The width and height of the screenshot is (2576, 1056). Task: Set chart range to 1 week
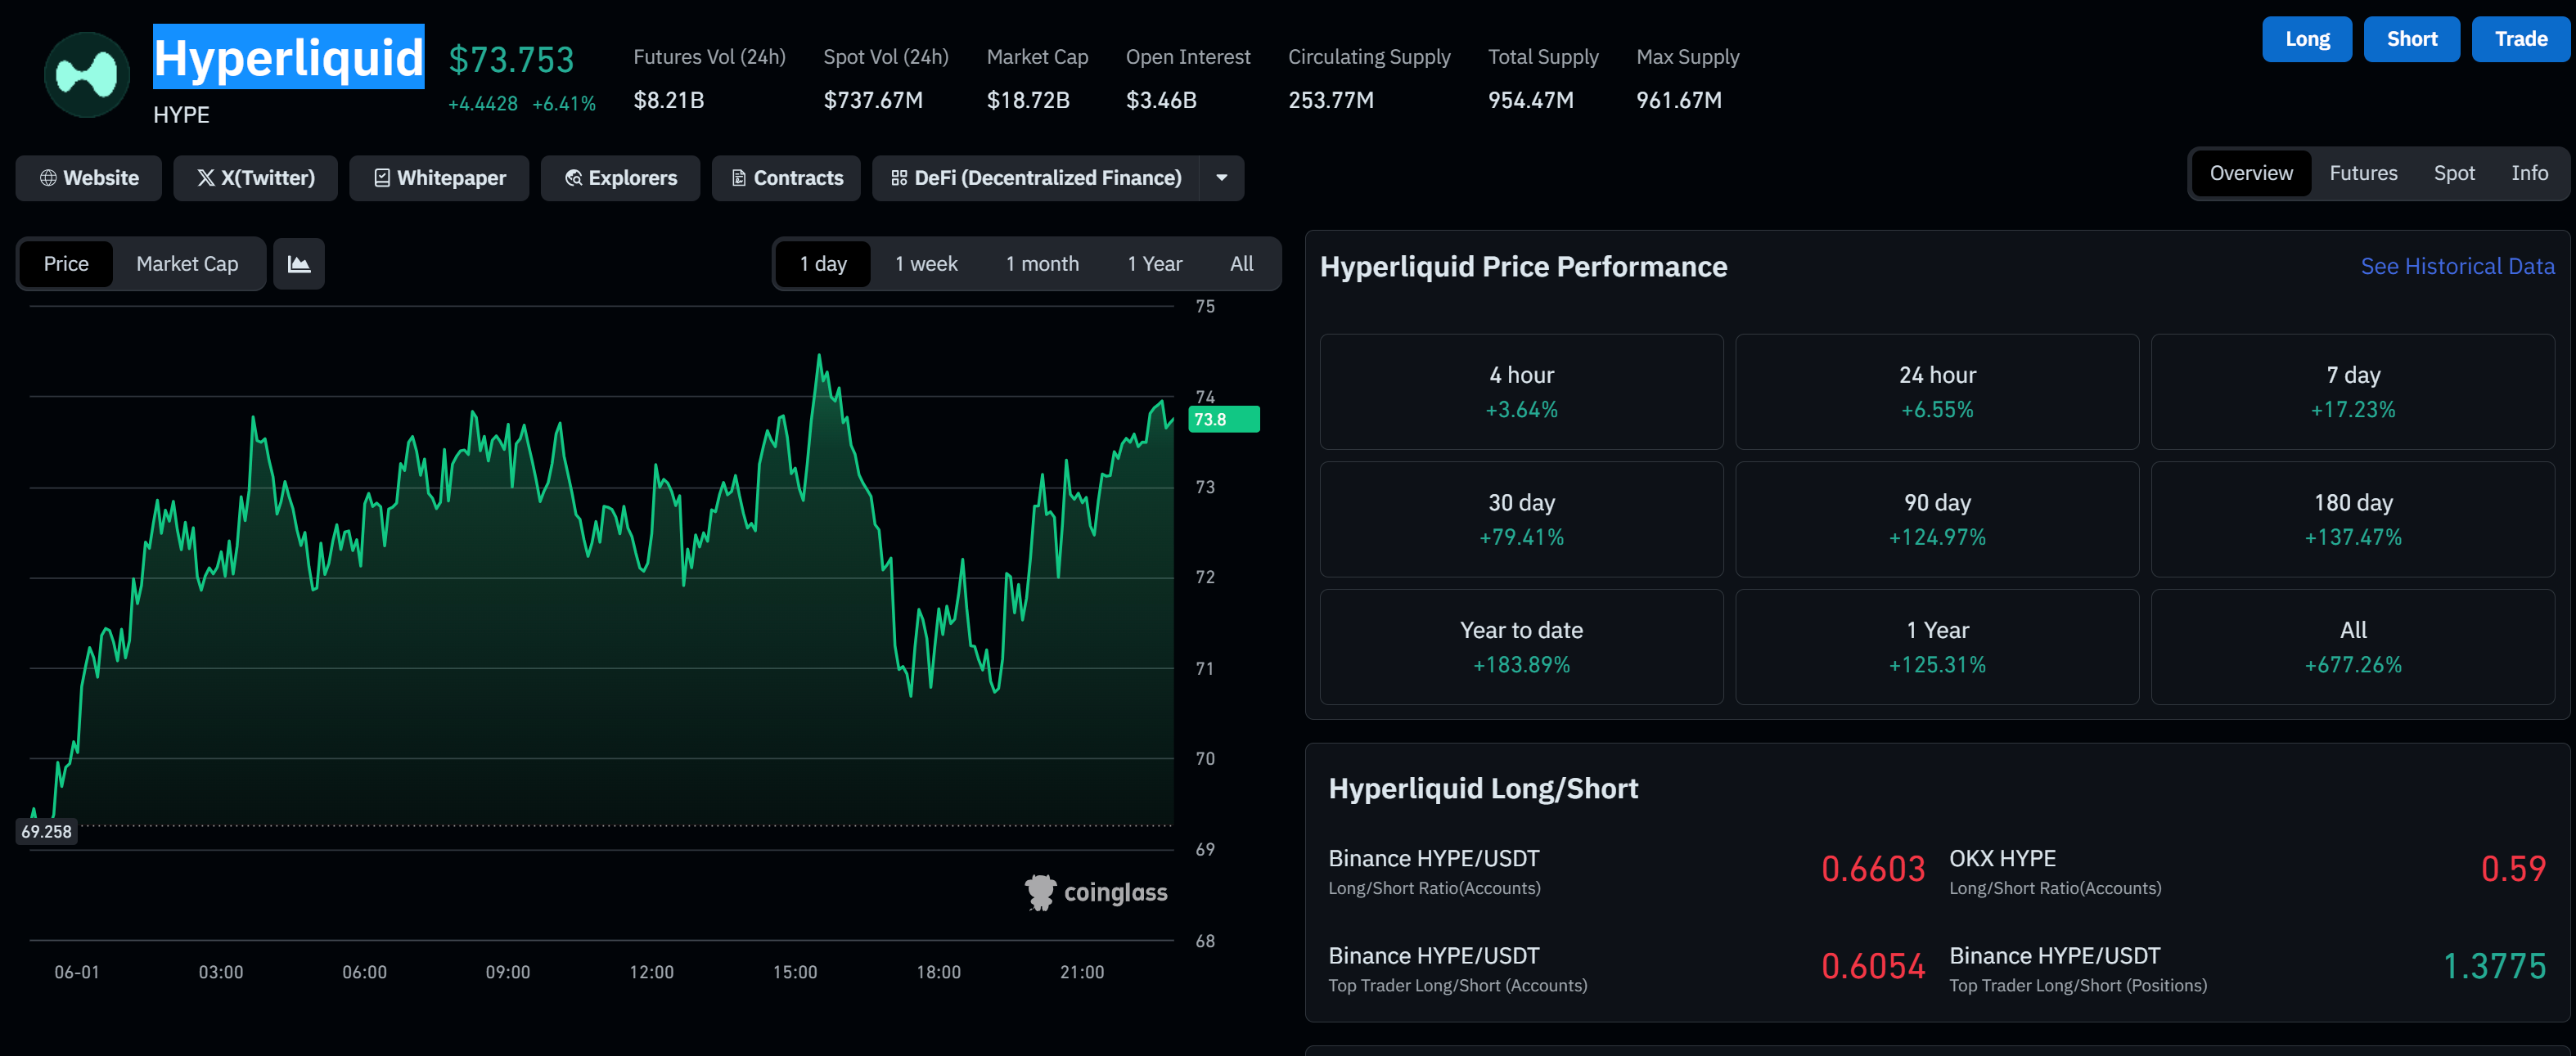926,264
